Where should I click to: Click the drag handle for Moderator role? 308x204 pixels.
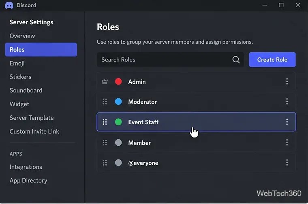pos(105,102)
